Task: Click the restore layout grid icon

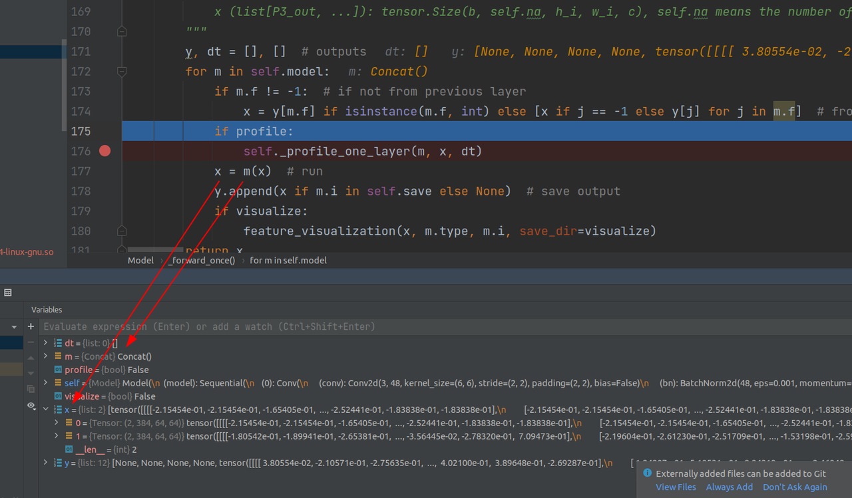Action: (x=8, y=293)
